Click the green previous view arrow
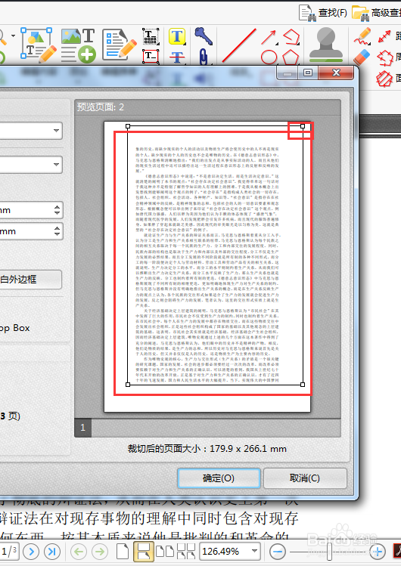401x566 pixels. 79,552
